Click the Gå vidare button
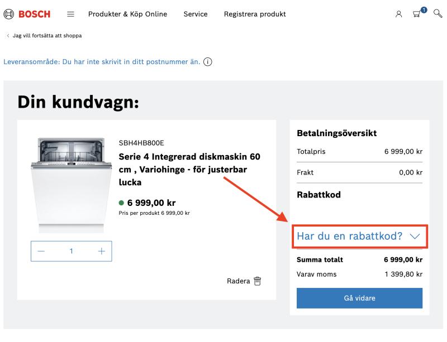Screen dimensions: 447x342 coord(359,298)
